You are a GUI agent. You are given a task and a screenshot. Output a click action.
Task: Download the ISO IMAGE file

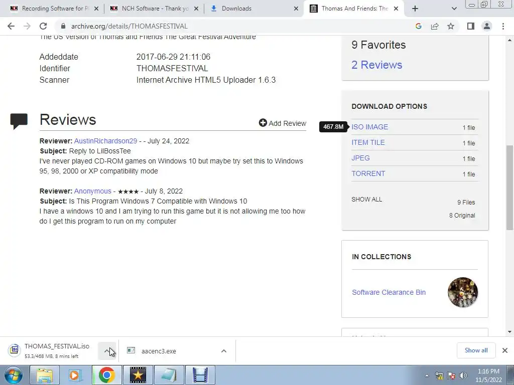pyautogui.click(x=370, y=127)
